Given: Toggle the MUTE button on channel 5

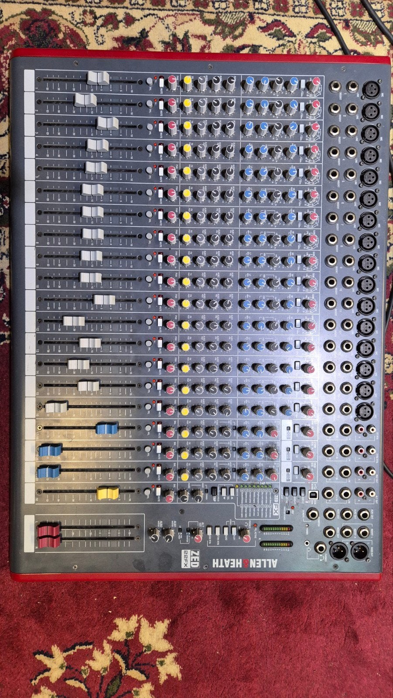Looking at the screenshot, I should click(161, 171).
